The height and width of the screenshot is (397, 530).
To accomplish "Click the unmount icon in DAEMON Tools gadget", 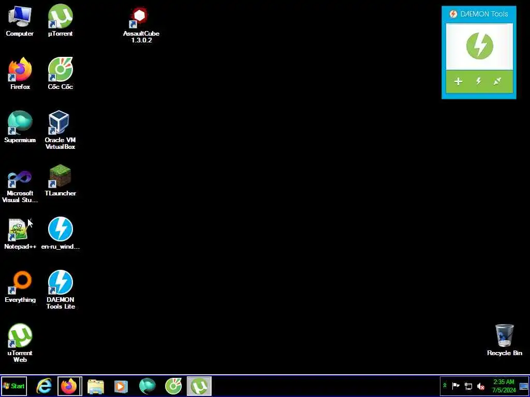I will [x=497, y=81].
